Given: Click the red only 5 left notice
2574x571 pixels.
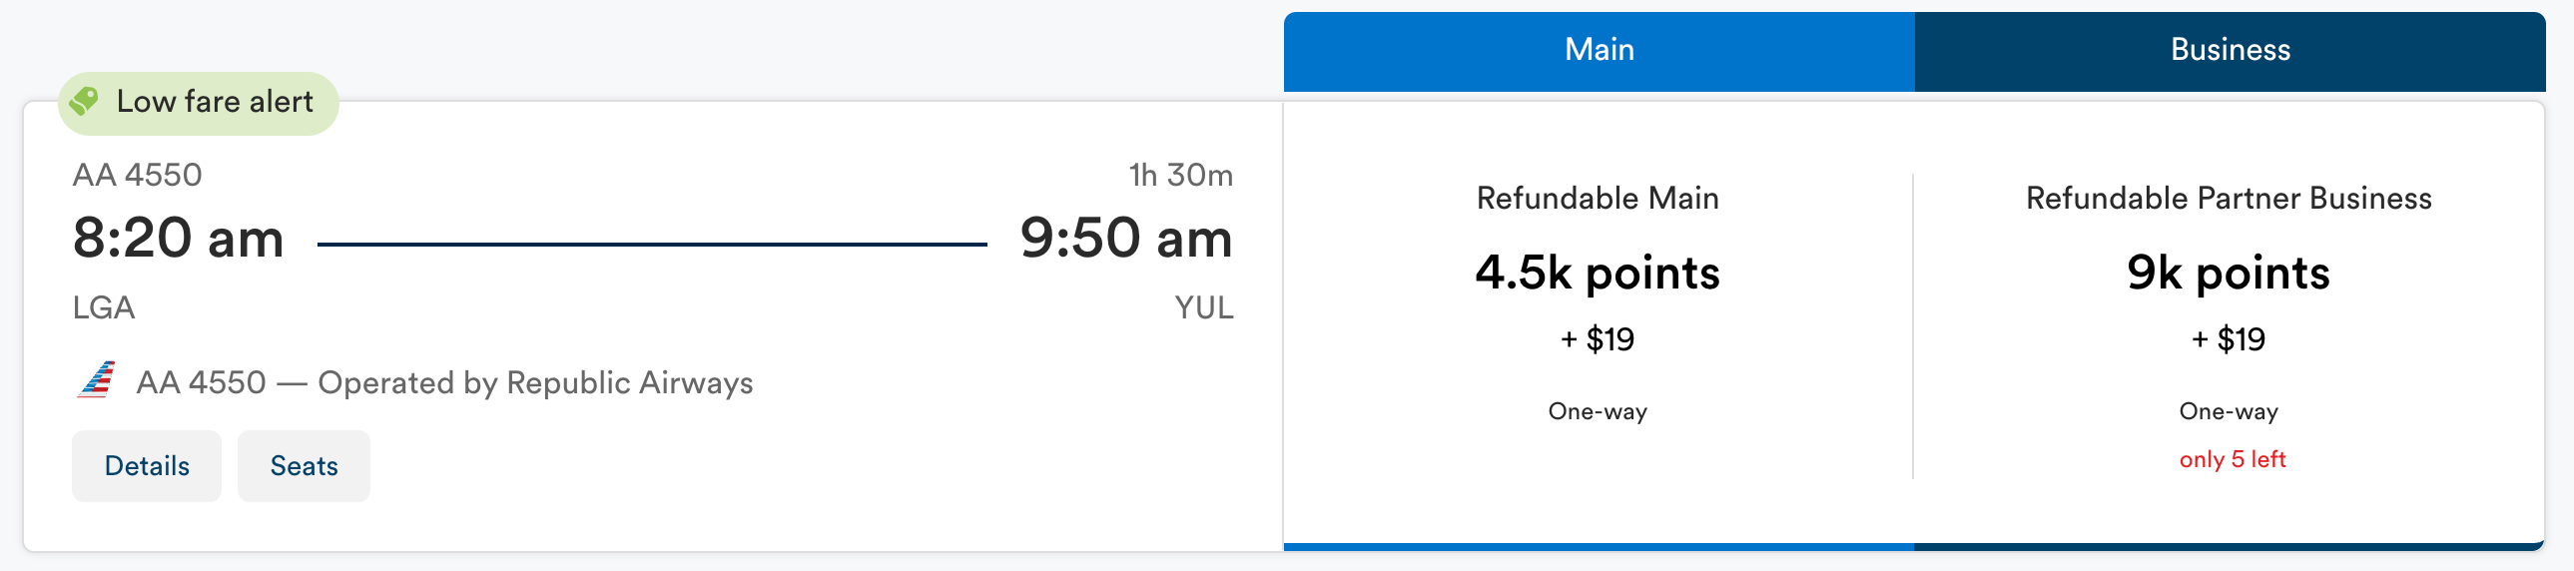Looking at the screenshot, I should click(x=2233, y=459).
